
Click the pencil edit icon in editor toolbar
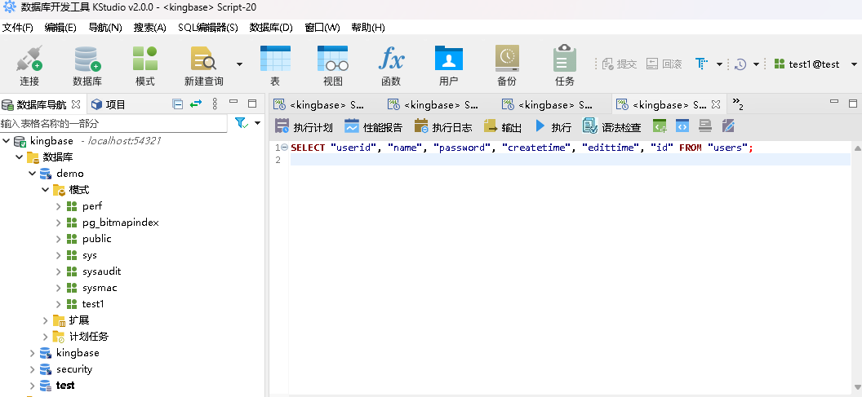click(x=728, y=127)
